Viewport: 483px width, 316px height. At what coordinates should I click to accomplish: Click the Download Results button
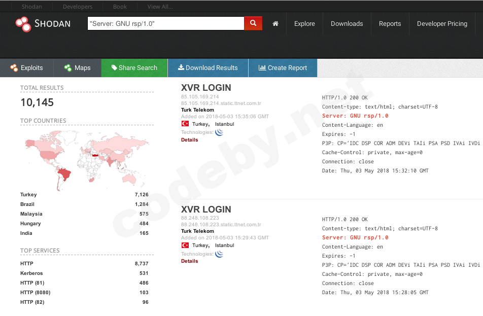point(208,68)
